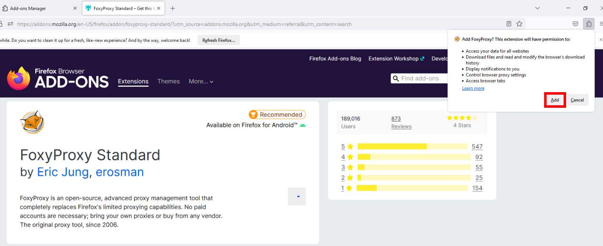This screenshot has height=246, width=603.
Task: Open Firefox Add-ons Blog link
Action: [x=335, y=59]
